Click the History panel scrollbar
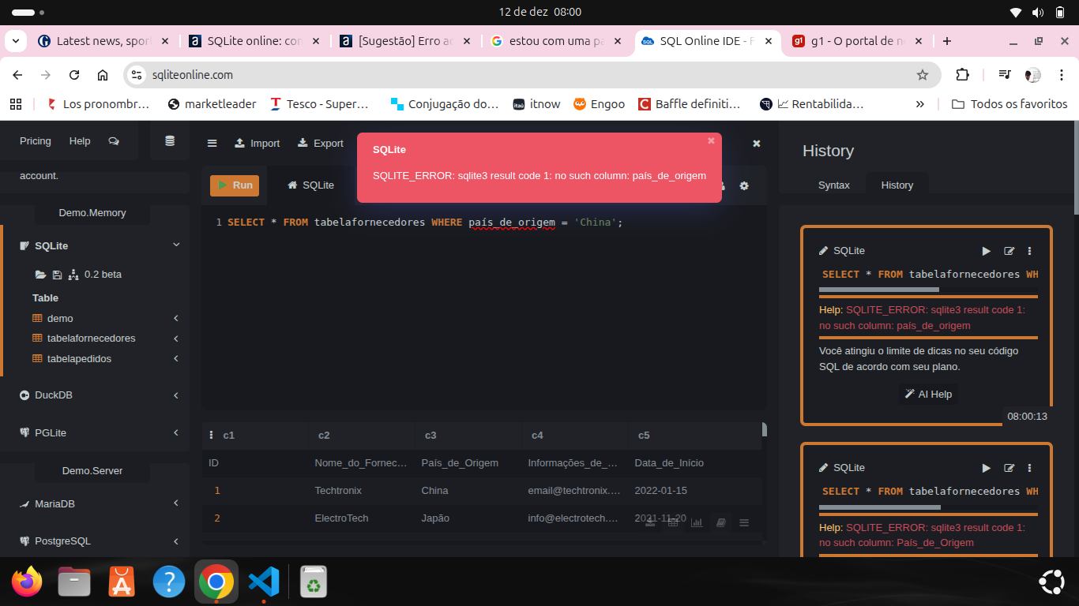 pyautogui.click(x=1075, y=166)
